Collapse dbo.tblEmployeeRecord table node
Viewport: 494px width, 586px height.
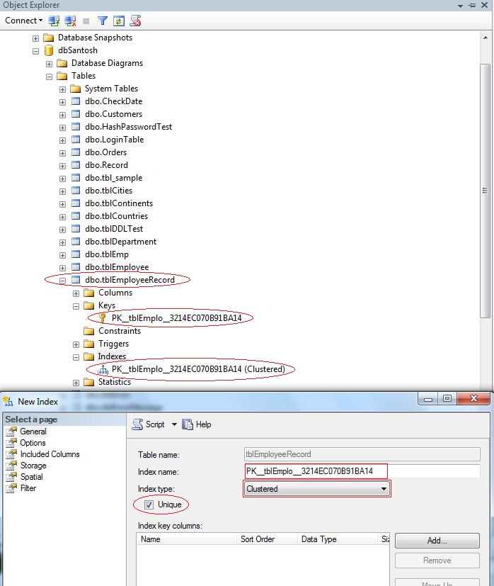(62, 281)
